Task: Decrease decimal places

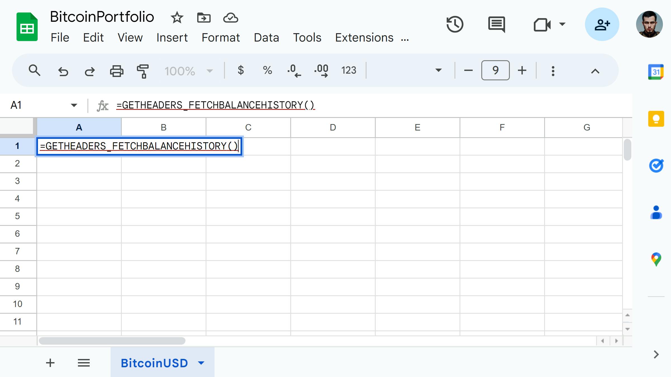Action: coord(294,71)
